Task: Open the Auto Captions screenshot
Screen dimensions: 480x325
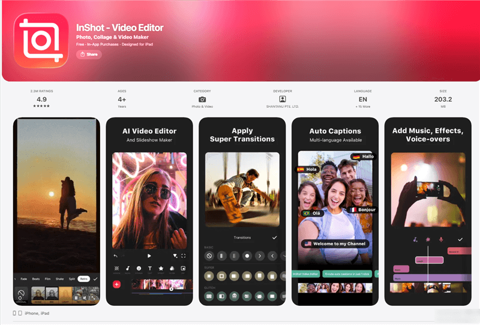Action: (335, 212)
